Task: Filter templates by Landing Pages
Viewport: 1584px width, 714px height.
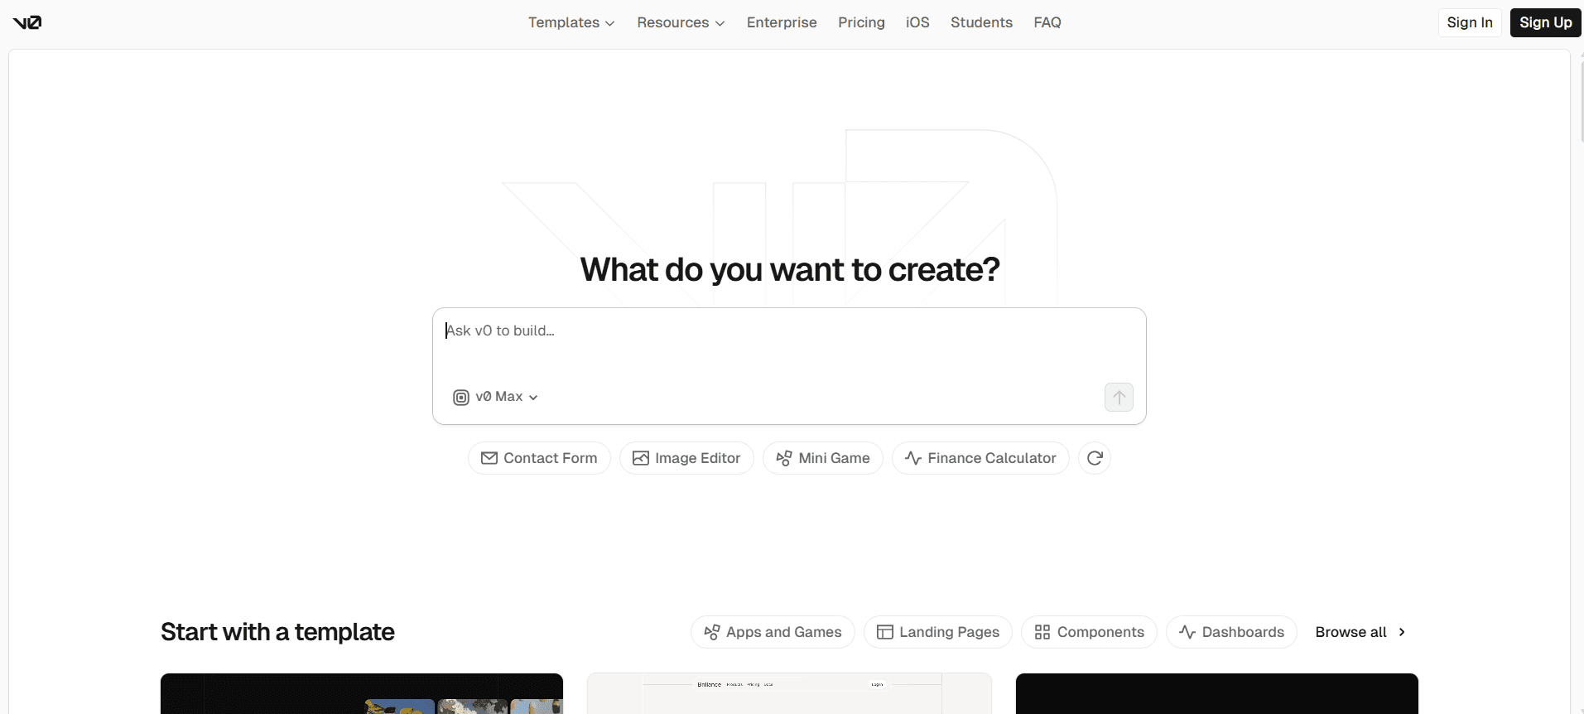Action: (938, 632)
